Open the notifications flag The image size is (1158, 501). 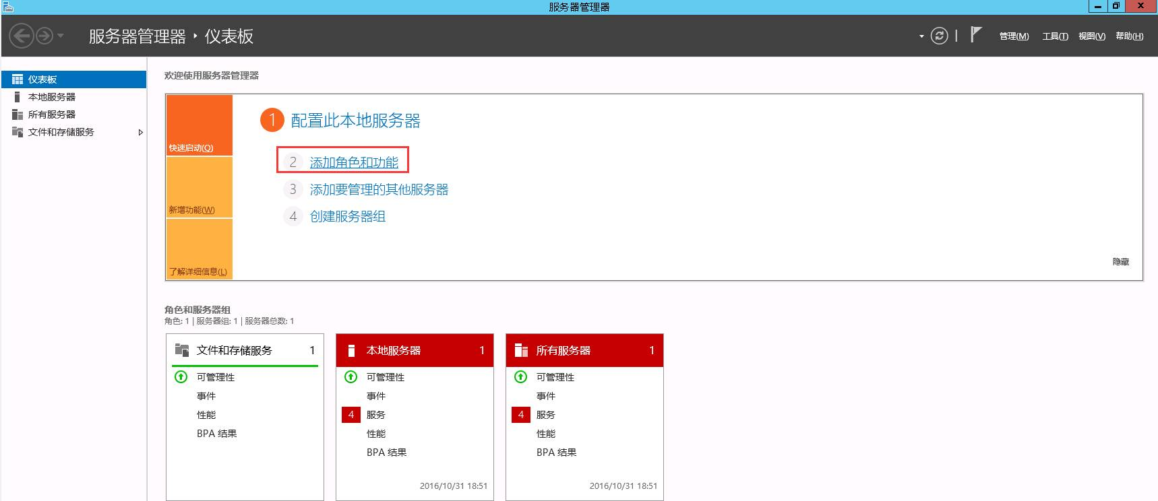975,34
